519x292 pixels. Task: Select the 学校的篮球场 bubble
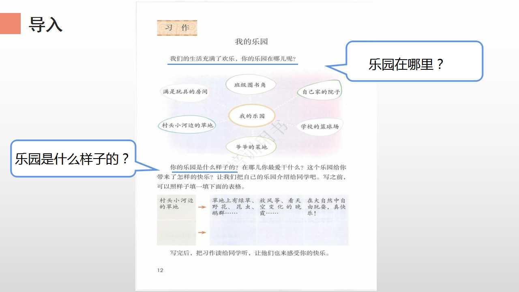pos(320,127)
